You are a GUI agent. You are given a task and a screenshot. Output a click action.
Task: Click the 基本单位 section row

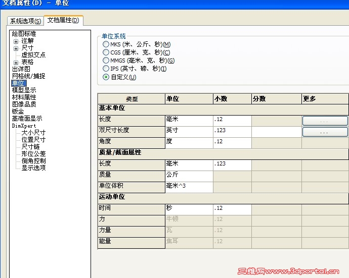click(223, 109)
